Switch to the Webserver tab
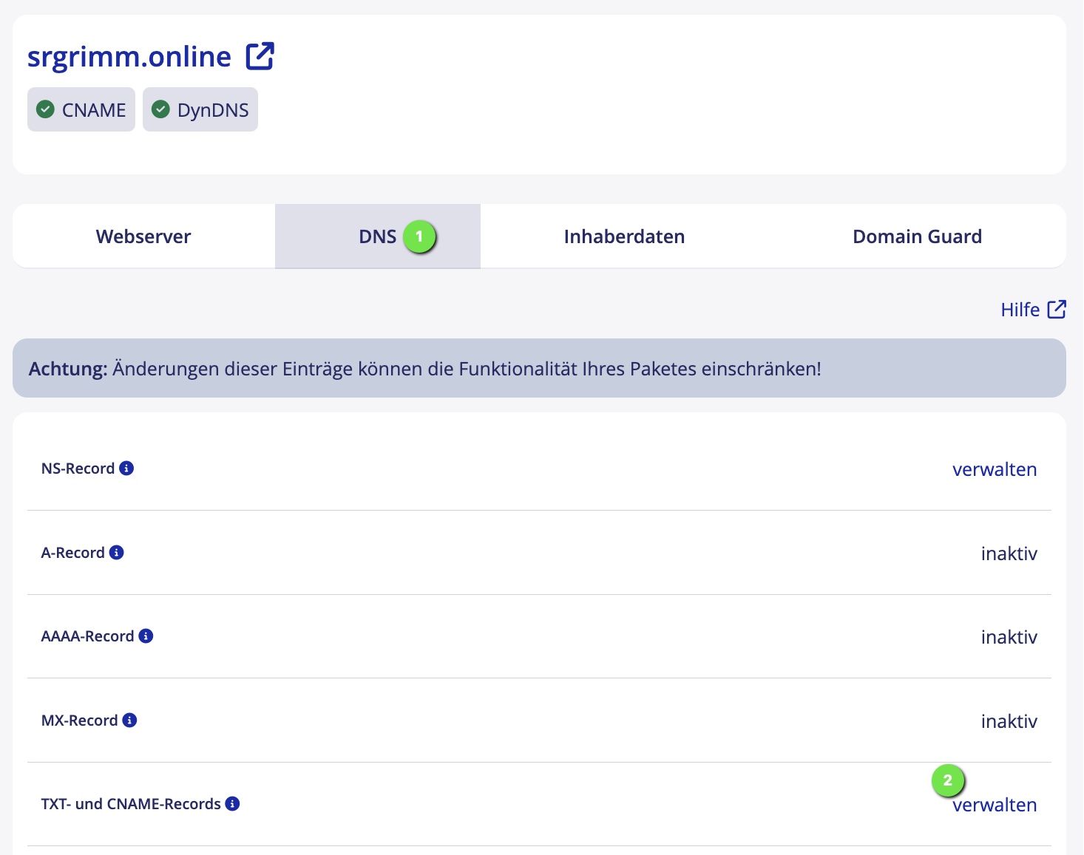 click(x=143, y=236)
